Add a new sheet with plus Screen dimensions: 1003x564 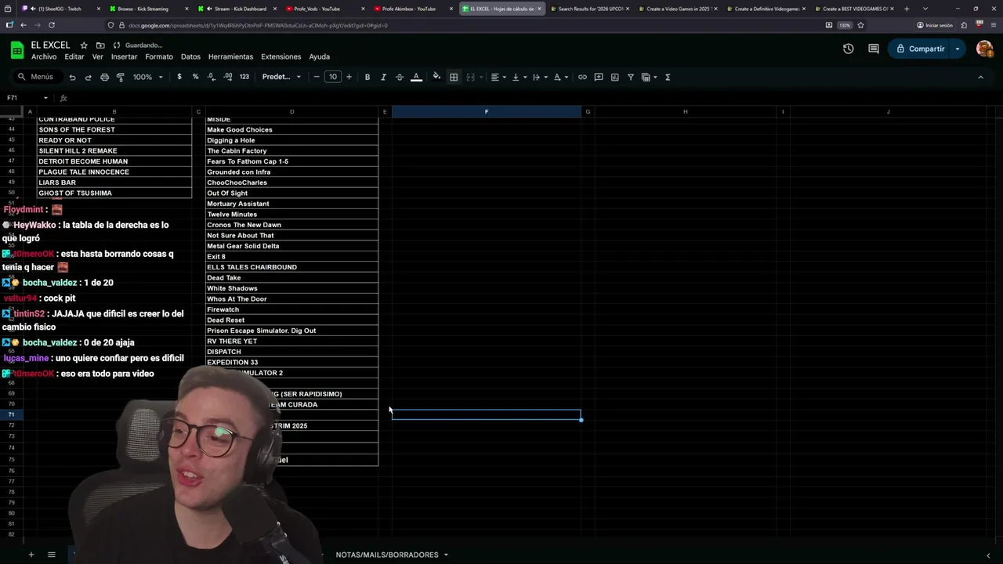point(31,555)
